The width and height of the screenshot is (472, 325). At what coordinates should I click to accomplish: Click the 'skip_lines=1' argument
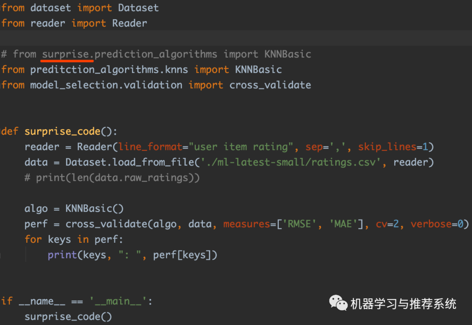pos(393,147)
